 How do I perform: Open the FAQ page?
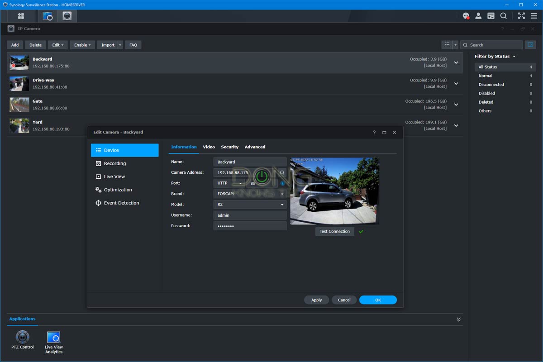click(x=133, y=45)
